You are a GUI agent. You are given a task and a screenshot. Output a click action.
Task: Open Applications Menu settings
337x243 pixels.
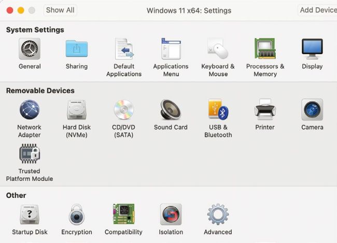171,49
